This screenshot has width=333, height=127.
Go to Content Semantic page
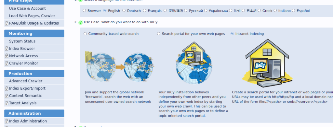pos(34,96)
